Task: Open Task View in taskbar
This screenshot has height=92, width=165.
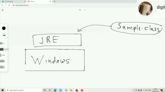Action: tap(50, 90)
